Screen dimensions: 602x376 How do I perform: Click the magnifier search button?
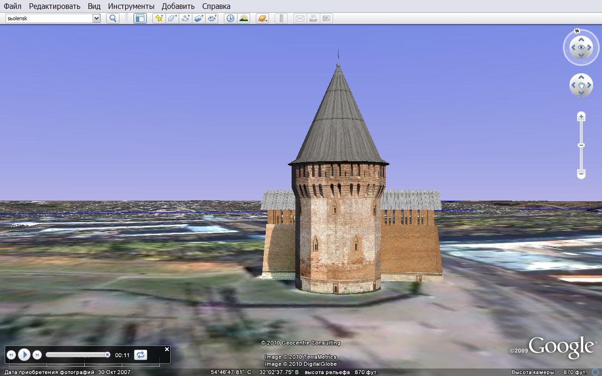click(113, 18)
